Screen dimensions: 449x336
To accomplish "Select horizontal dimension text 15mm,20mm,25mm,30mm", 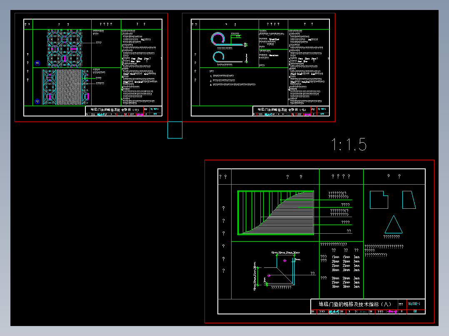I will coord(285,252).
